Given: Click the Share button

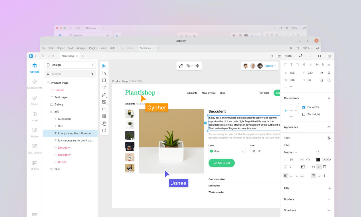Looking at the screenshot, I should click(270, 66).
